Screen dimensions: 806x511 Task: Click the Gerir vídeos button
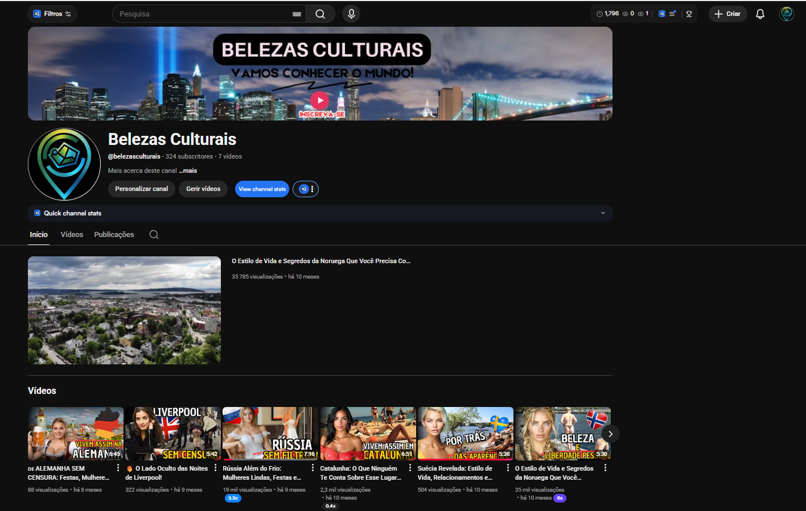pos(203,189)
